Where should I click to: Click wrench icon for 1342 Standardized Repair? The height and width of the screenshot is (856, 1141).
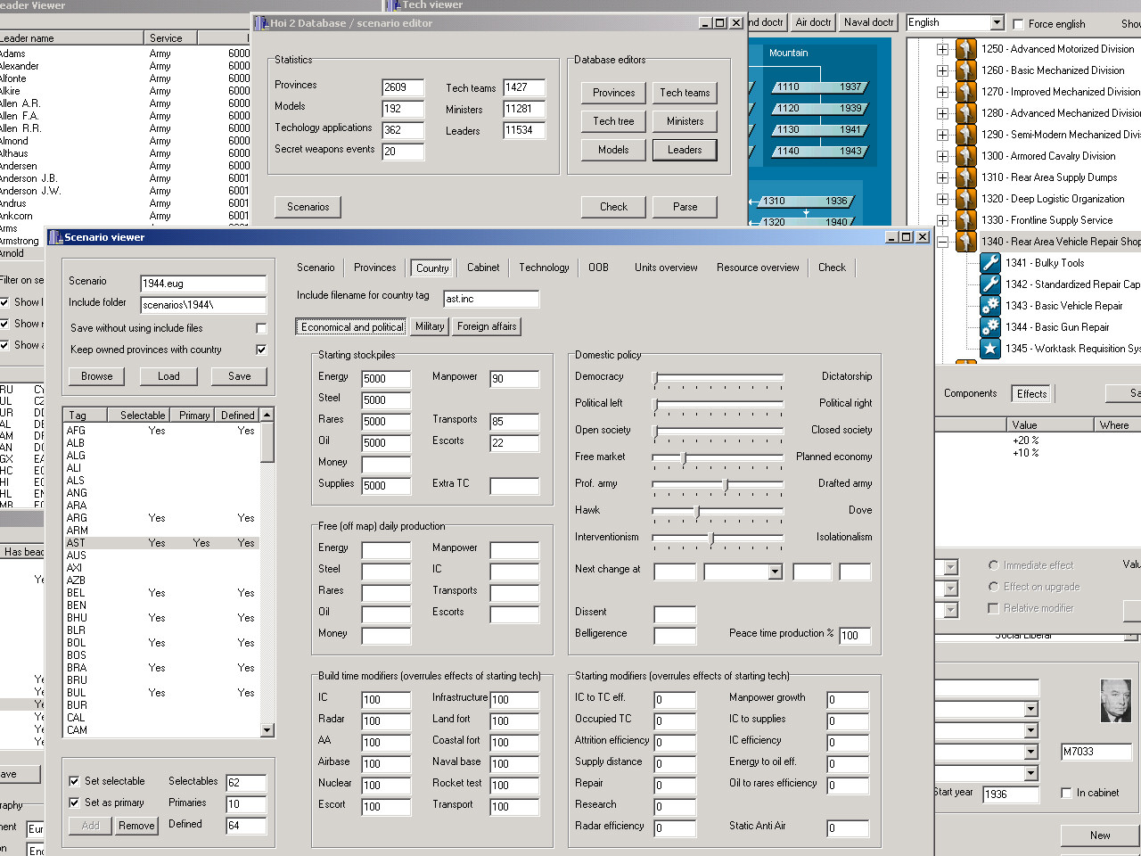pos(989,284)
